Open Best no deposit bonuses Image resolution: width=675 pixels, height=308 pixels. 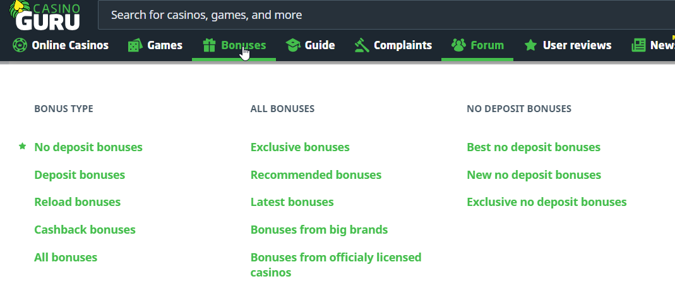click(x=534, y=147)
